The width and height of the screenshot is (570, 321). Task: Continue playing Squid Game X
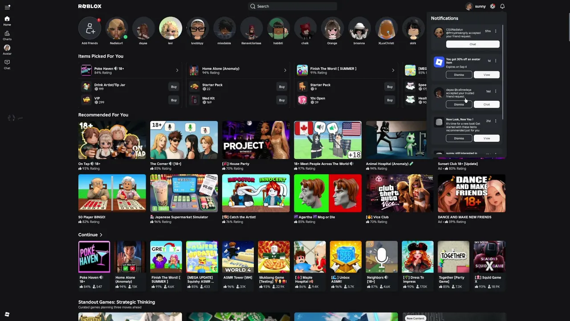pos(489,257)
